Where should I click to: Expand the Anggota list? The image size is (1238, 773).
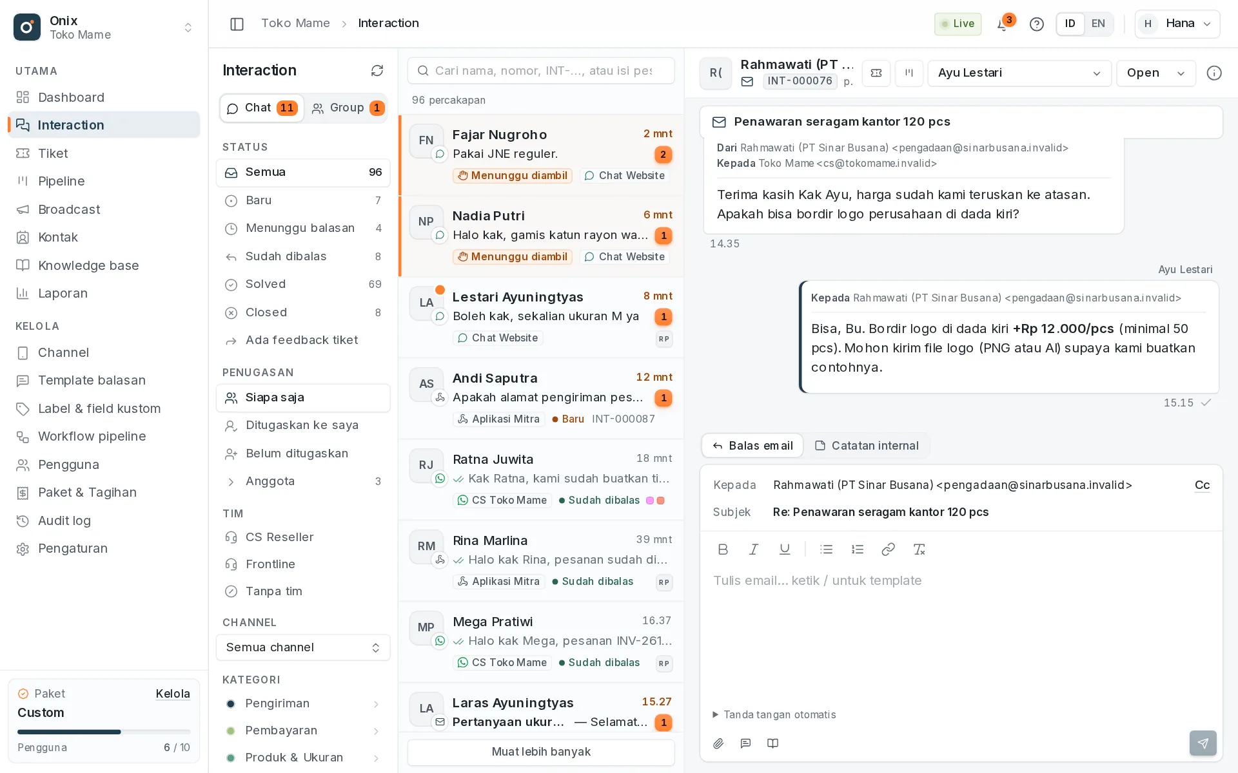[303, 481]
